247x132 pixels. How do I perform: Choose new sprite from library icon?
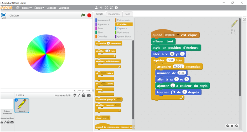pyautogui.click(x=75, y=95)
